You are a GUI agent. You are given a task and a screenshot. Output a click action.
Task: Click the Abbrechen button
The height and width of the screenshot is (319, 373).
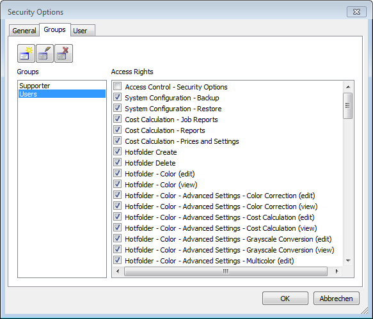click(x=336, y=299)
